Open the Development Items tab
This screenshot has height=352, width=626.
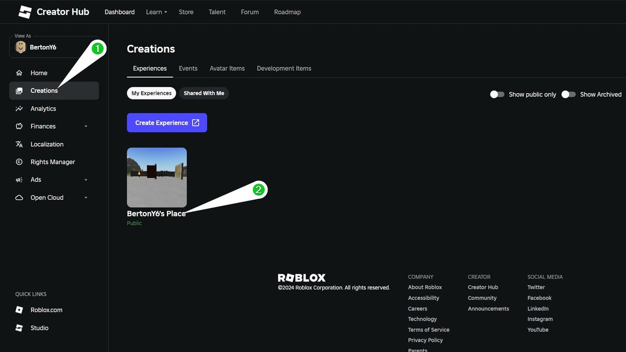pos(284,68)
